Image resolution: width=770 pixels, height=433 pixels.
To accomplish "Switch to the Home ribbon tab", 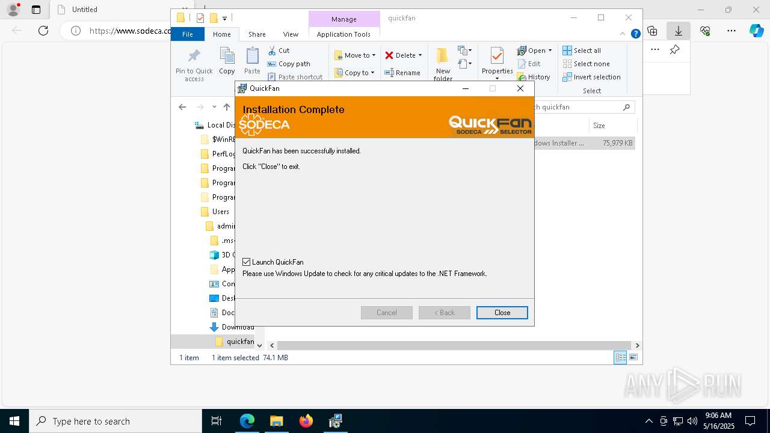I will (x=221, y=34).
